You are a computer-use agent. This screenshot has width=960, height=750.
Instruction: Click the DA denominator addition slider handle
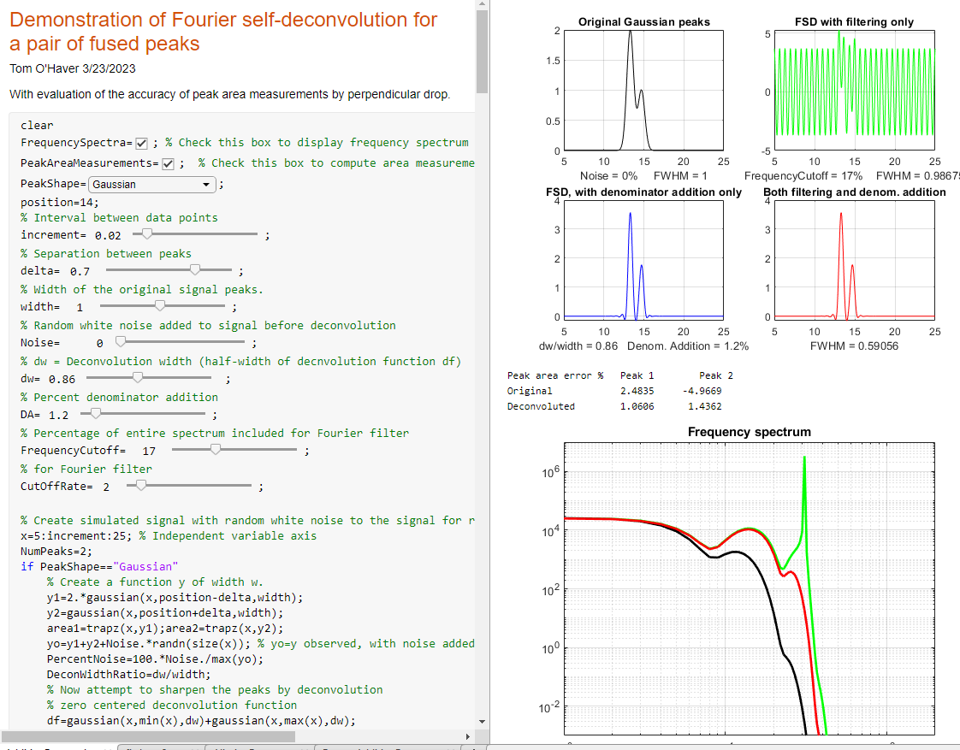click(96, 413)
